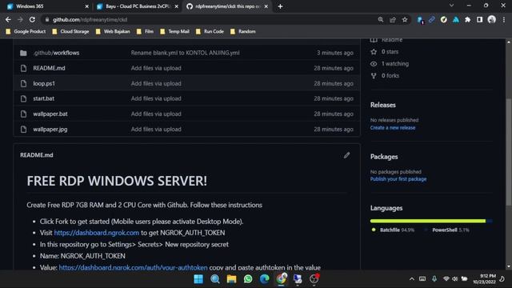Open File Explorer from taskbar
512x288 pixels.
pos(231,279)
